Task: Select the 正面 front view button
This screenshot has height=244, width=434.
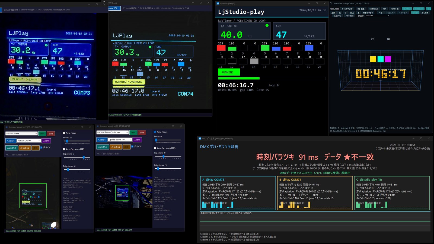Action: coord(333,12)
